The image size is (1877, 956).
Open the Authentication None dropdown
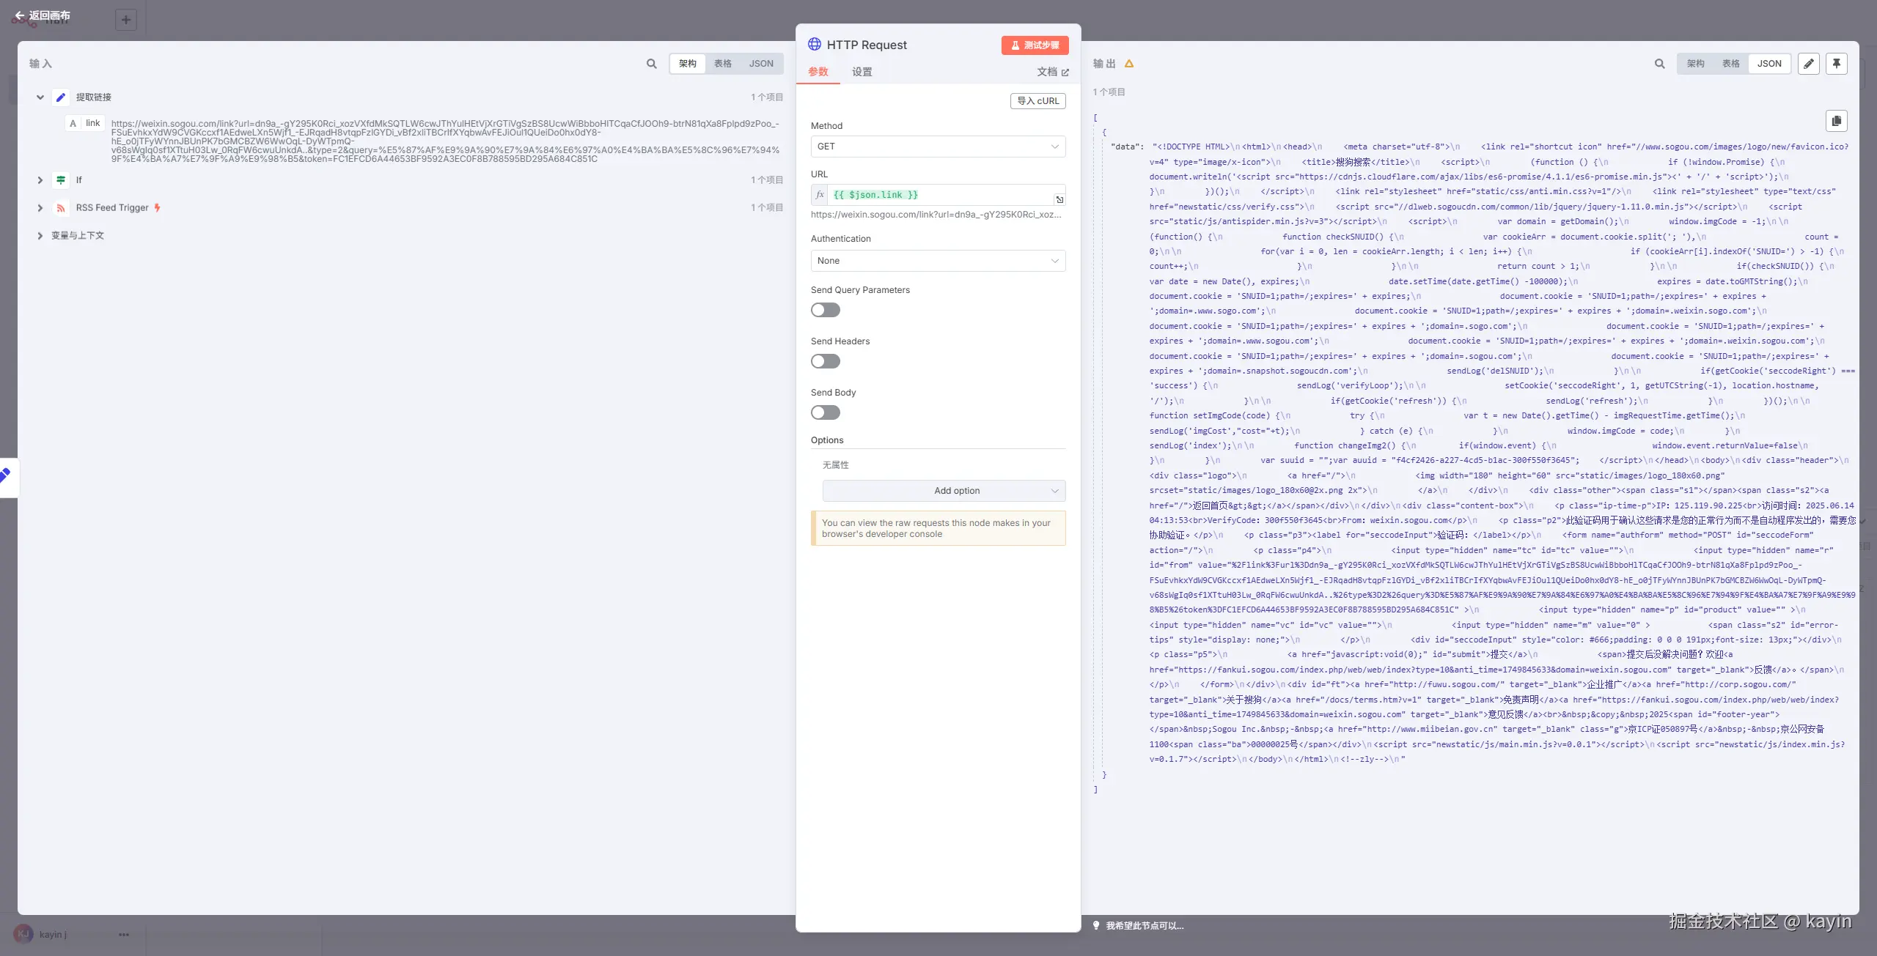(938, 261)
